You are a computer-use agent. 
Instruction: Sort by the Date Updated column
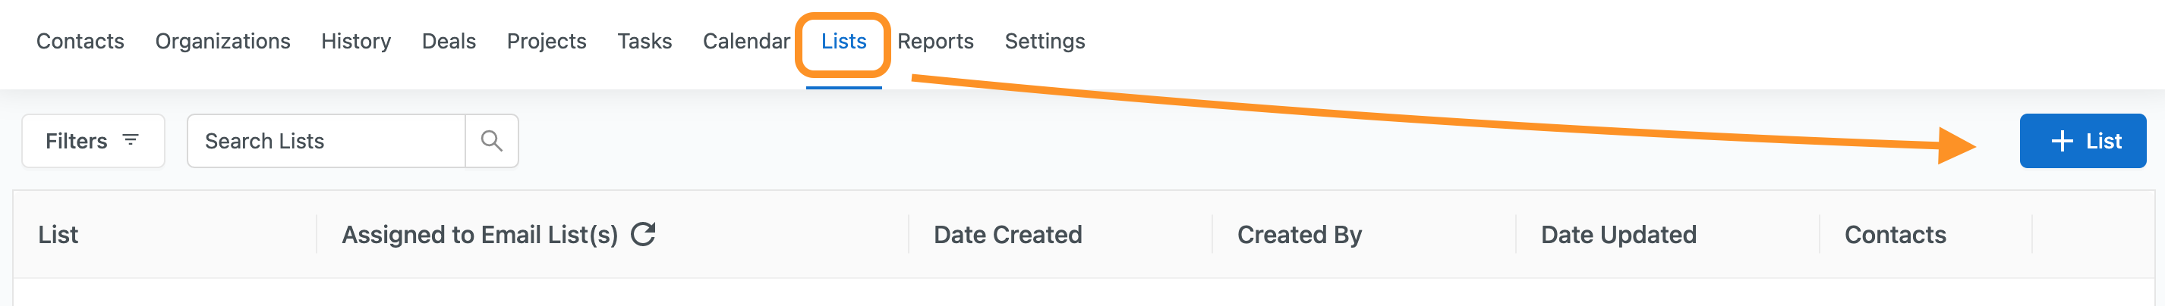(x=1618, y=235)
